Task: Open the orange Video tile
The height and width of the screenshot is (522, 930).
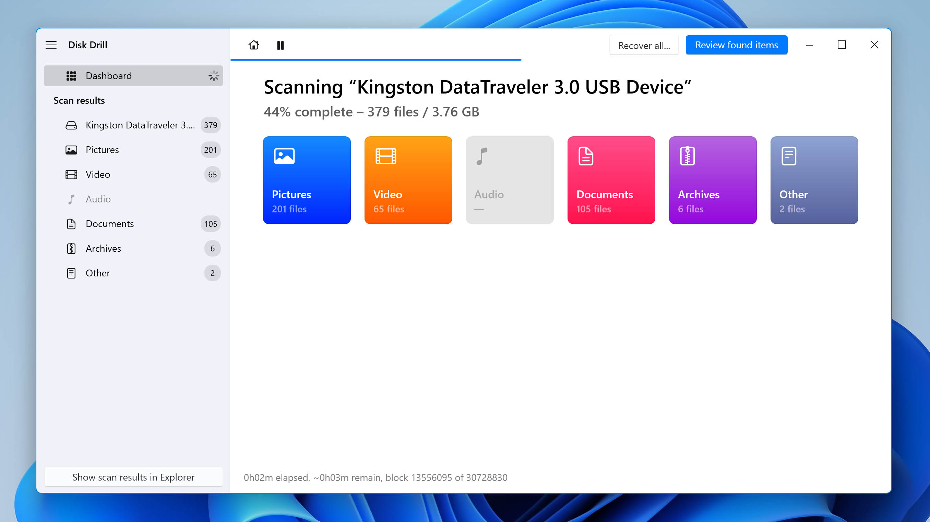Action: 408,180
